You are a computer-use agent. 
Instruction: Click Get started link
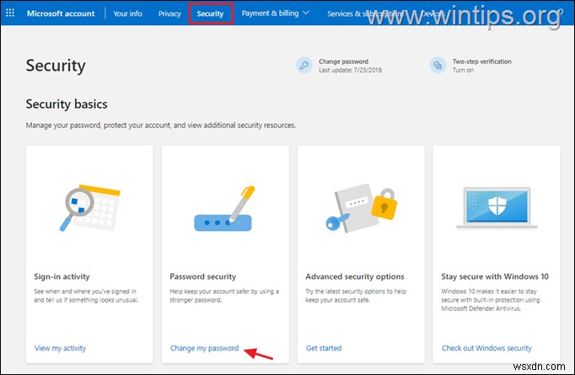(323, 348)
